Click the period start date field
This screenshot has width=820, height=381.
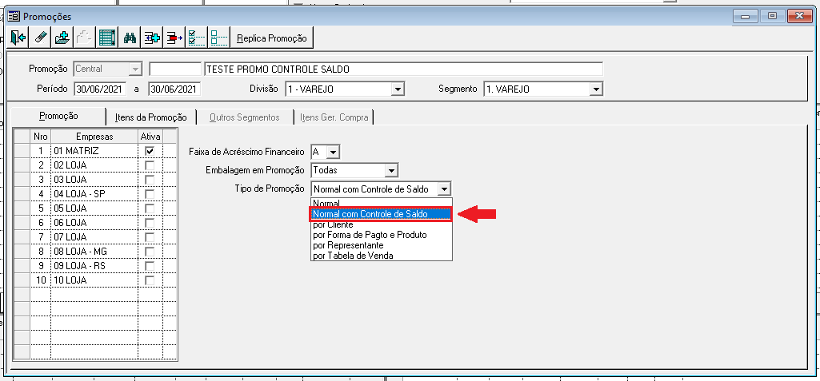click(100, 89)
